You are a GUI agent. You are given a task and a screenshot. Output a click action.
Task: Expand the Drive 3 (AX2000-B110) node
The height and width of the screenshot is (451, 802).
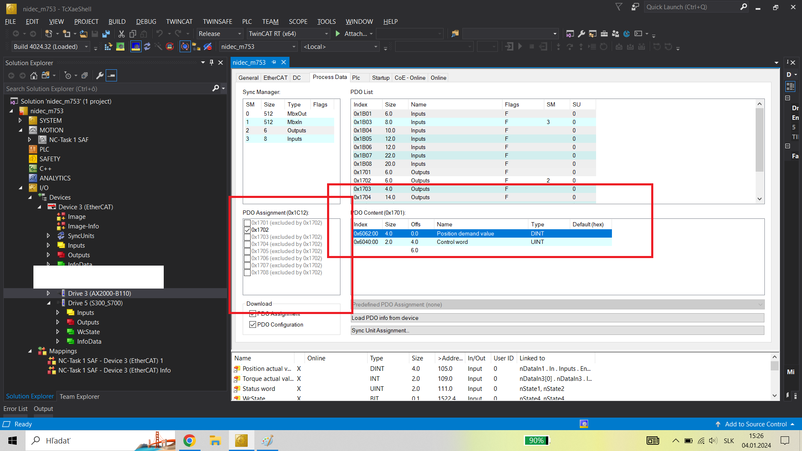pyautogui.click(x=48, y=294)
